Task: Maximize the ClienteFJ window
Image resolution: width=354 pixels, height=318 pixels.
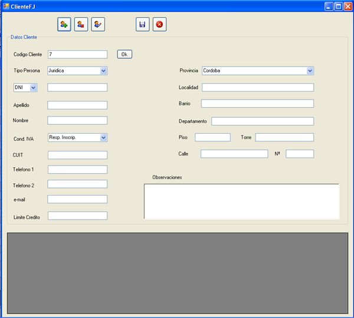Action: pyautogui.click(x=338, y=6)
